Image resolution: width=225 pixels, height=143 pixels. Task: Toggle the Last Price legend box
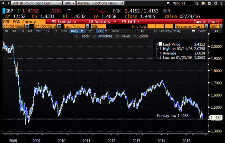pyautogui.click(x=159, y=44)
